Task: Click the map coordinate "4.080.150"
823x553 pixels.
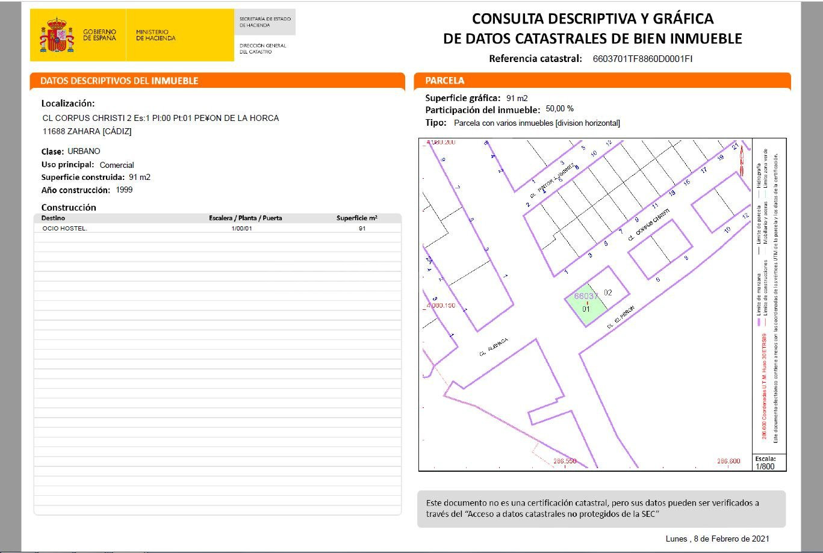Action: coord(441,306)
